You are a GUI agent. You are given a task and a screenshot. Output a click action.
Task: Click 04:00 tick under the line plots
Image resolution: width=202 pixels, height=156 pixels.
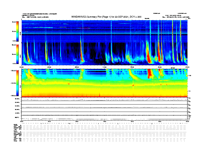pos(49,121)
